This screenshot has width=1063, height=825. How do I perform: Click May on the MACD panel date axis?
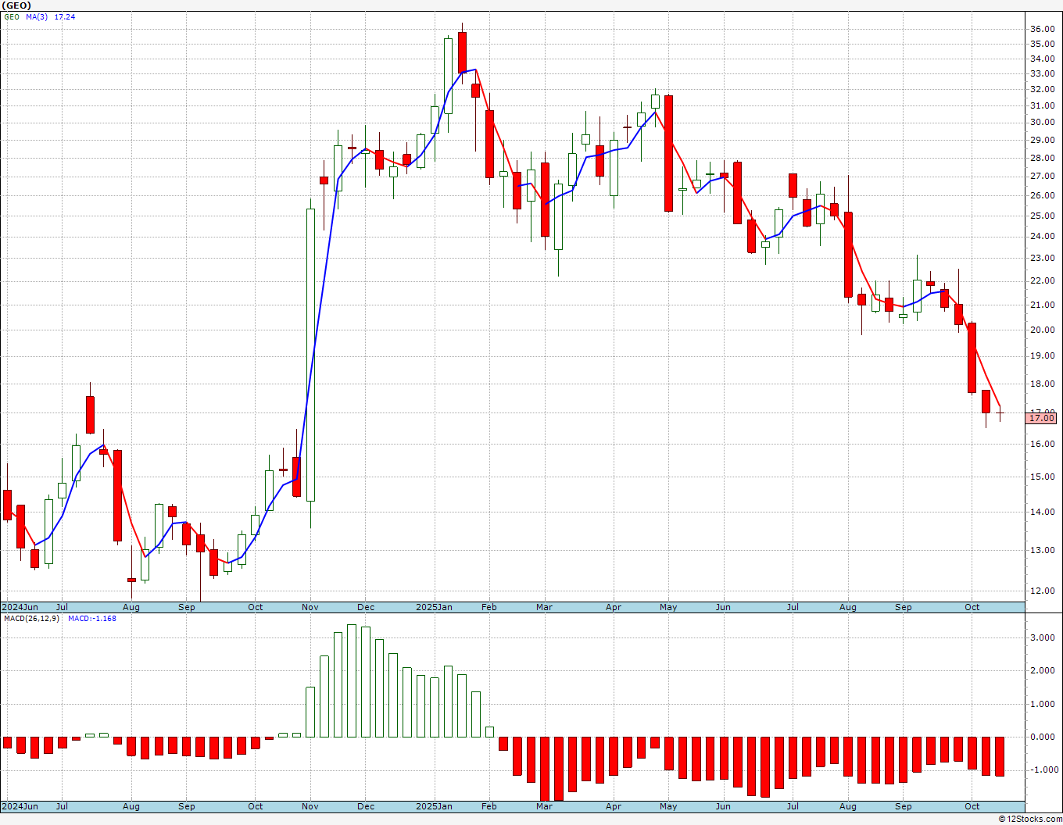click(668, 806)
